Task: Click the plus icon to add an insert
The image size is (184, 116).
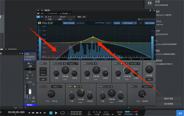Action: pyautogui.click(x=42, y=10)
